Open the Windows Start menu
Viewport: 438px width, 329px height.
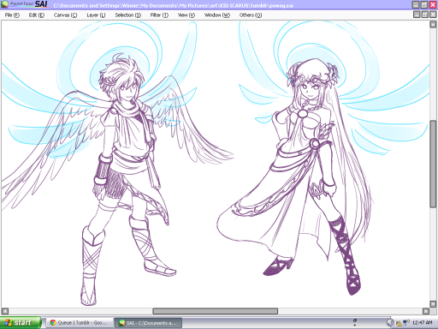pyautogui.click(x=21, y=323)
